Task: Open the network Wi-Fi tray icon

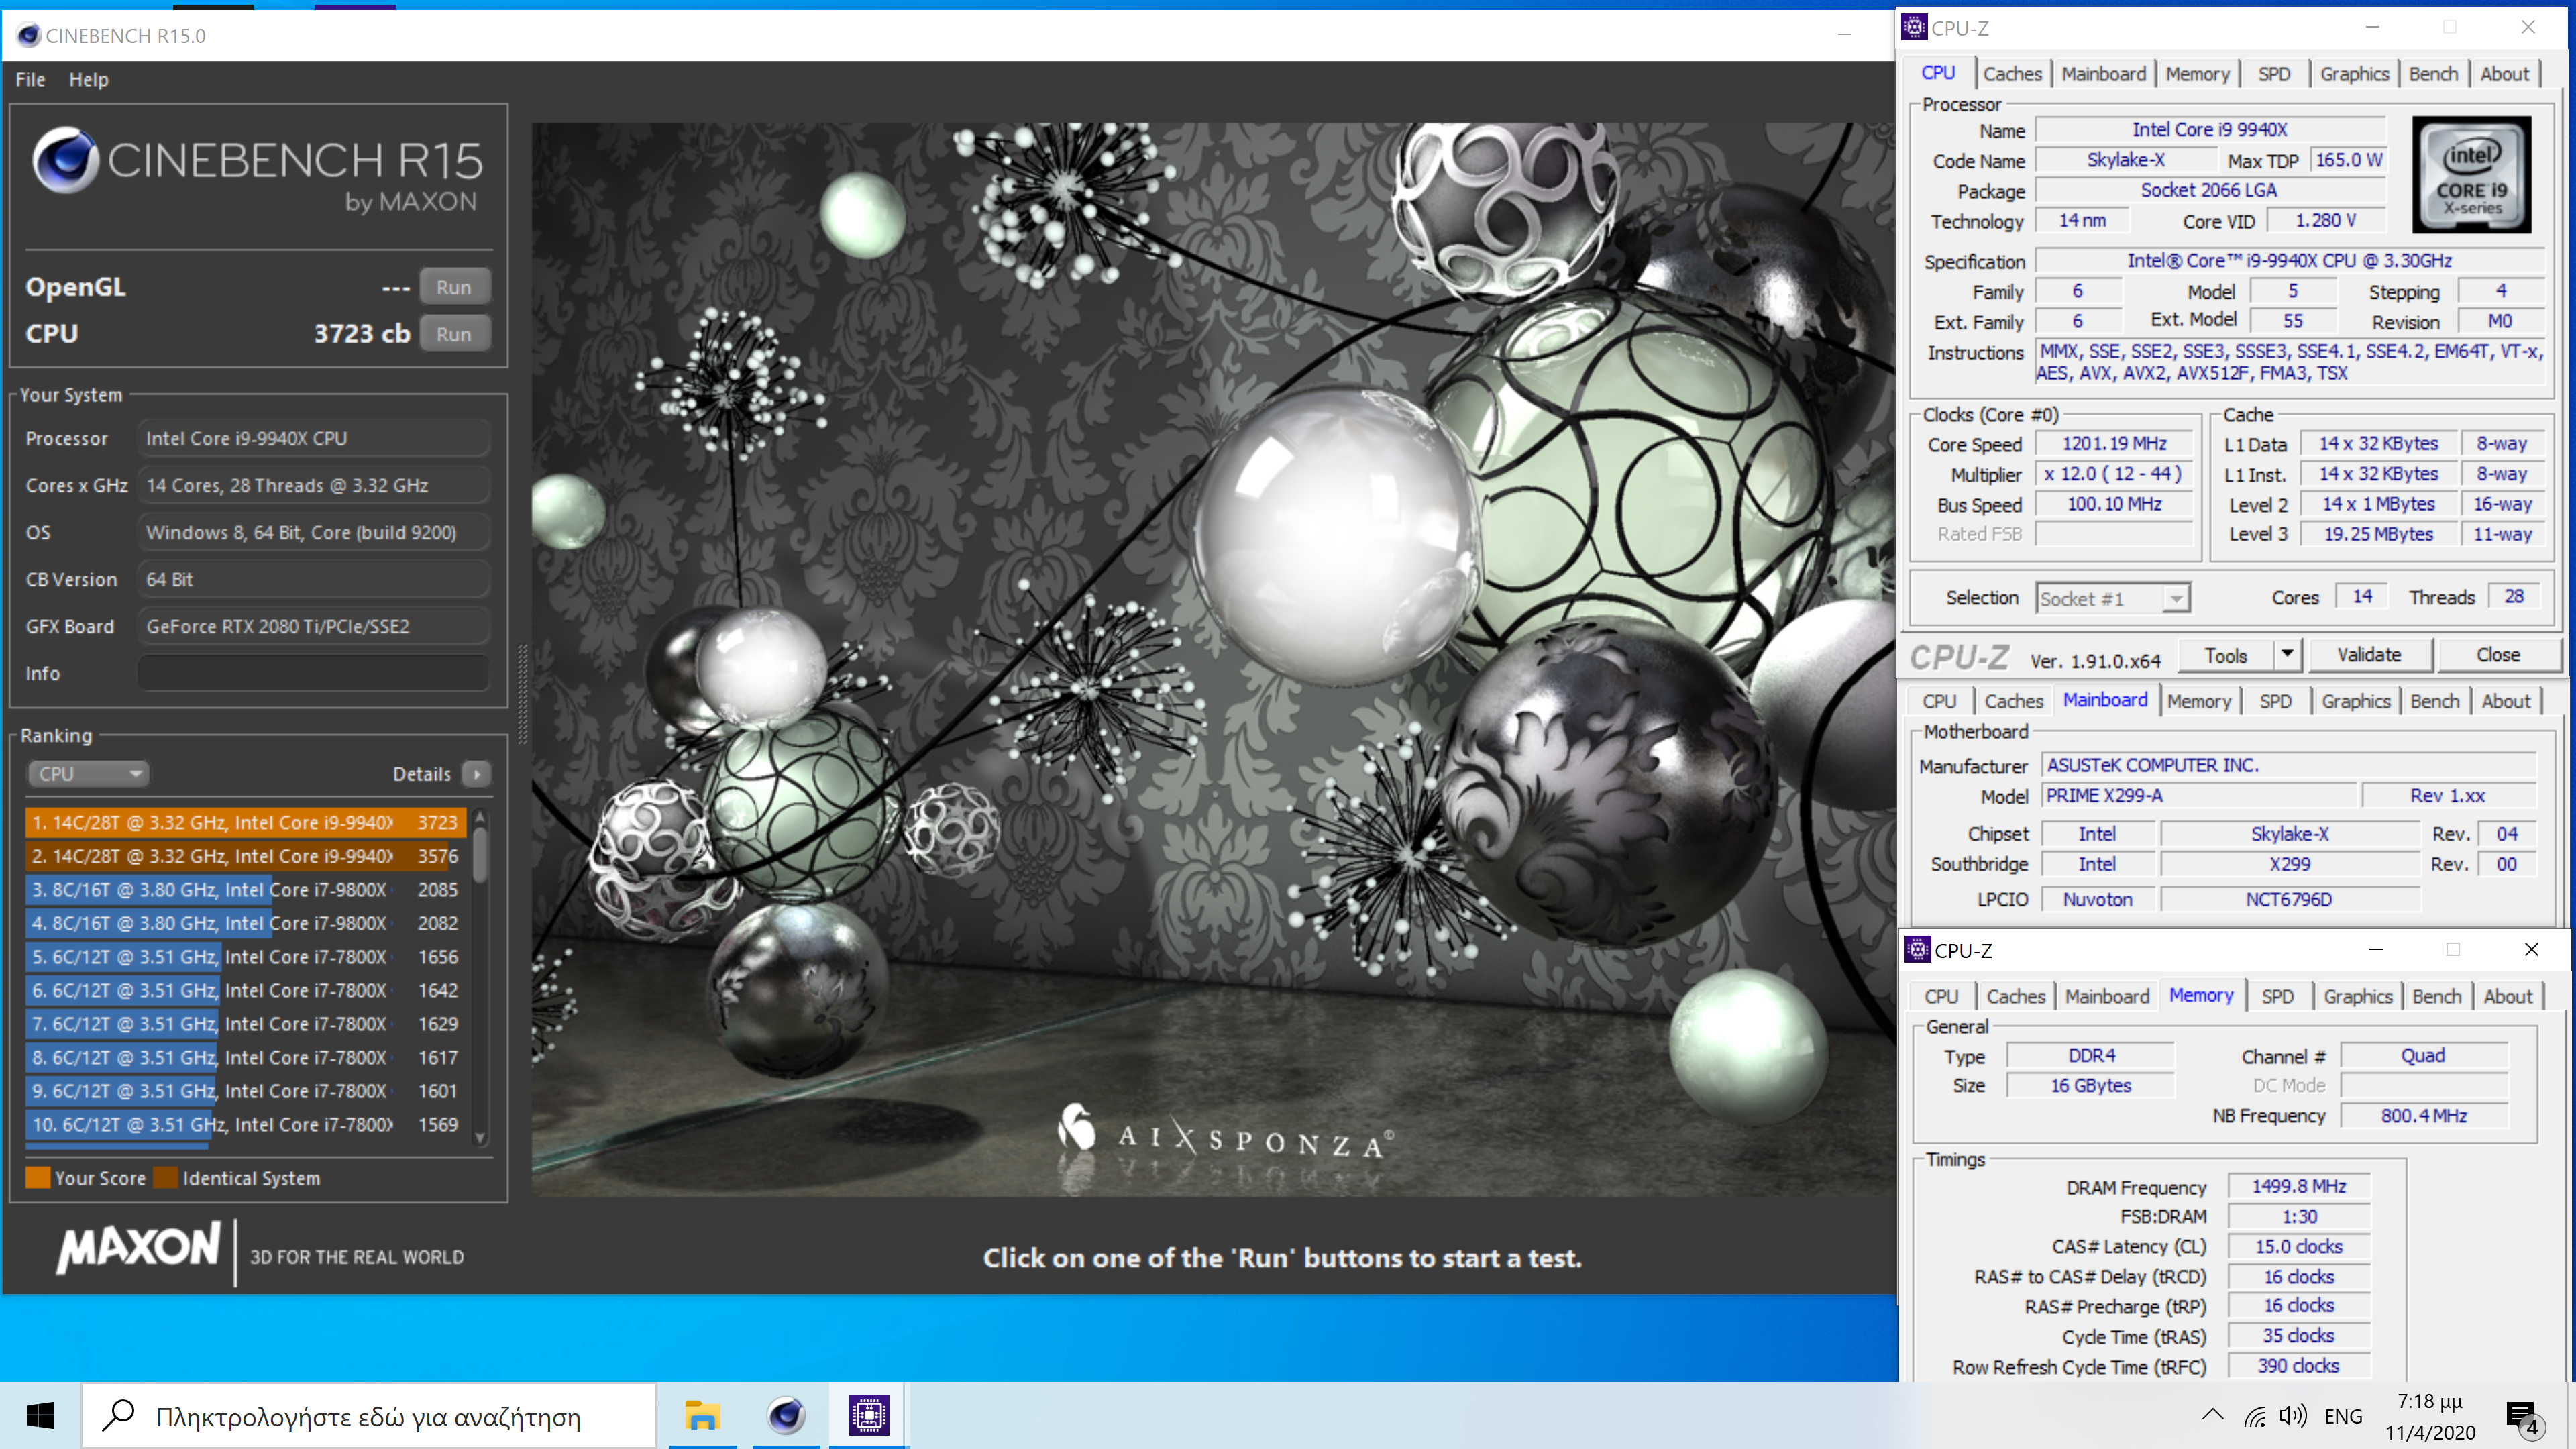Action: tap(2254, 1416)
